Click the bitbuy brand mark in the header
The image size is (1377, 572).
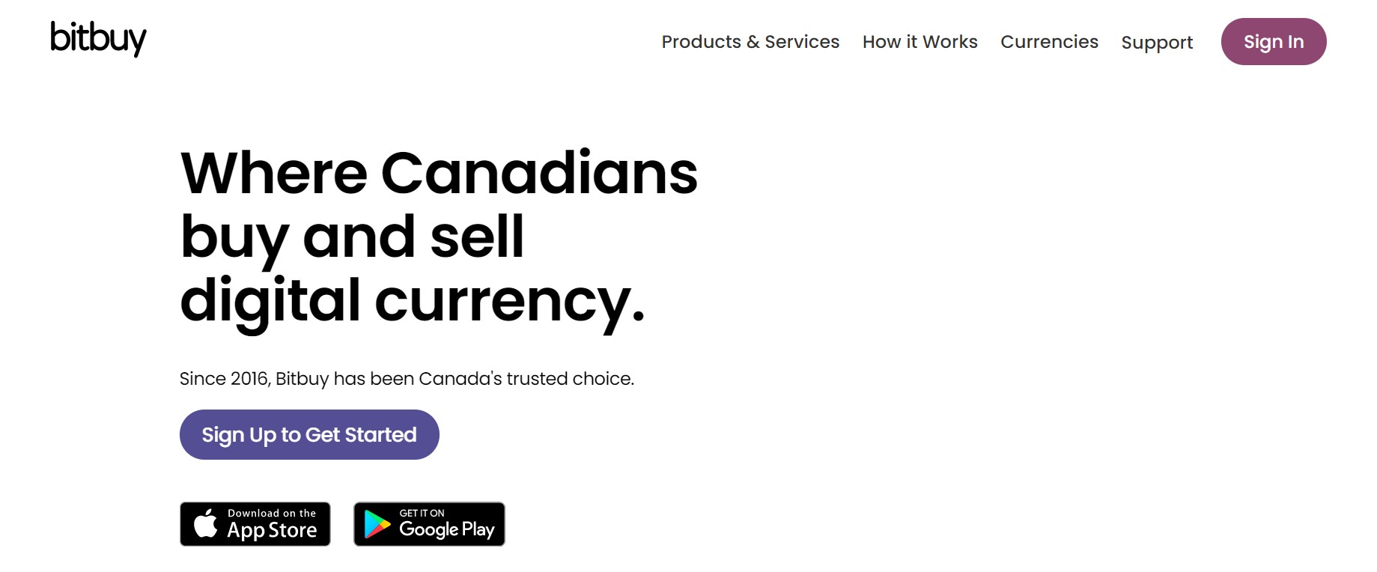97,39
